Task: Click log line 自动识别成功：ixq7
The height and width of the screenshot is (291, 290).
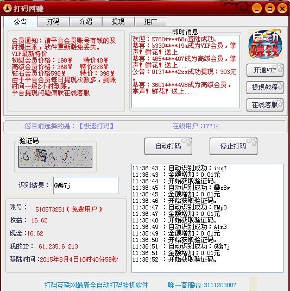Action: click(180, 168)
